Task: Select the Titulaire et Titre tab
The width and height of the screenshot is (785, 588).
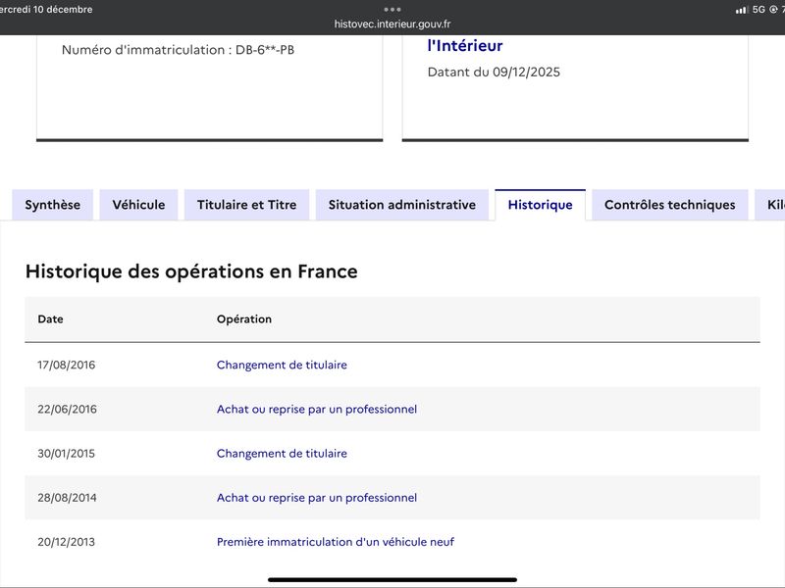Action: (246, 205)
